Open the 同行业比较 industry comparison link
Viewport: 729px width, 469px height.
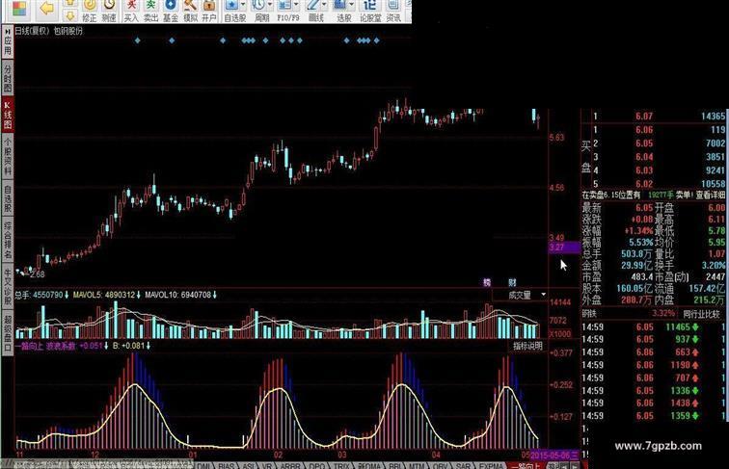pyautogui.click(x=703, y=313)
